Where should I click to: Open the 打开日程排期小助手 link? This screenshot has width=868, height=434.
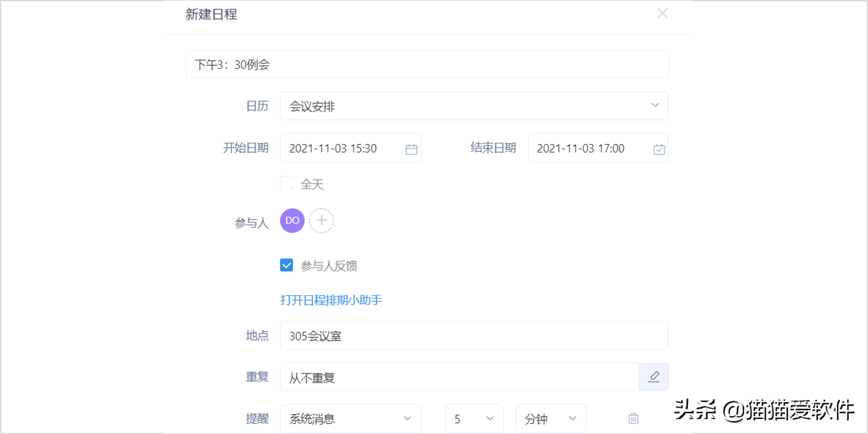pyautogui.click(x=331, y=299)
